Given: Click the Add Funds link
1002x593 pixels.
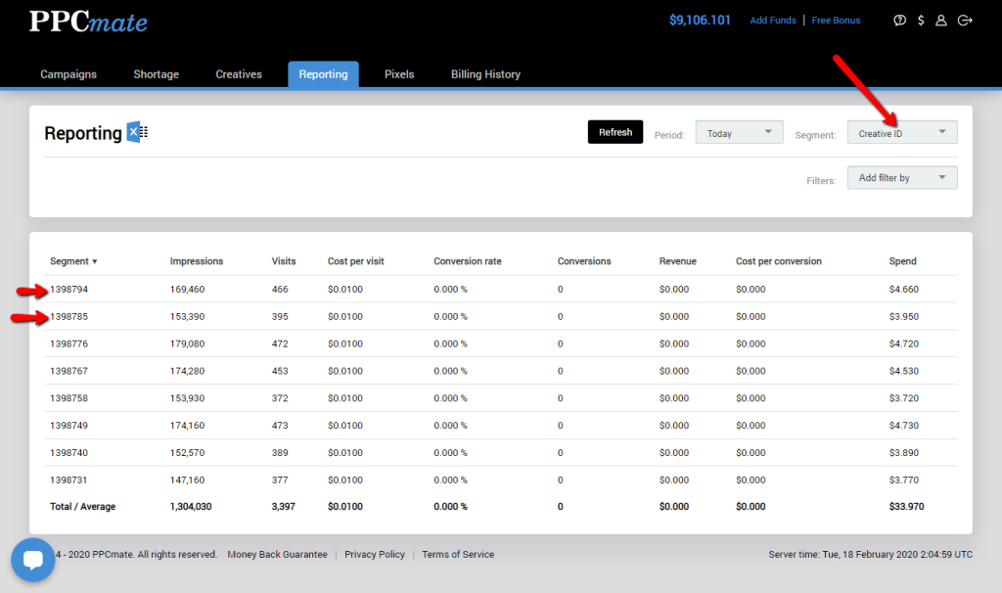Looking at the screenshot, I should pyautogui.click(x=773, y=21).
